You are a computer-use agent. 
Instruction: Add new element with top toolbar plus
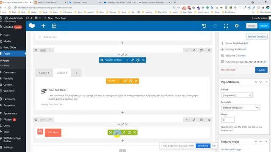click(x=43, y=26)
